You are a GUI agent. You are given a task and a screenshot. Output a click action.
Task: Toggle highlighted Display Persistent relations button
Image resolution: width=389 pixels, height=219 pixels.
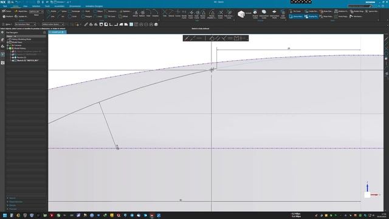pos(311,16)
